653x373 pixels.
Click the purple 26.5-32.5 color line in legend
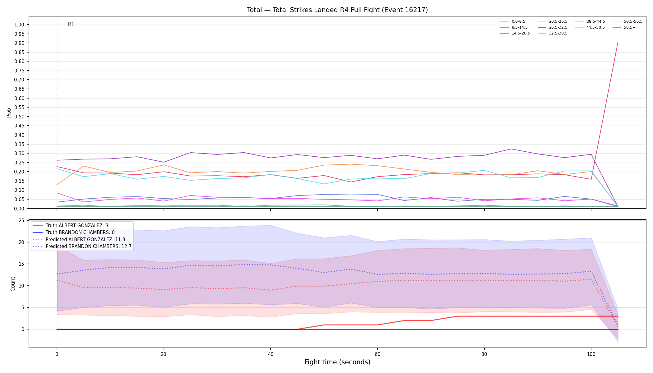click(542, 27)
